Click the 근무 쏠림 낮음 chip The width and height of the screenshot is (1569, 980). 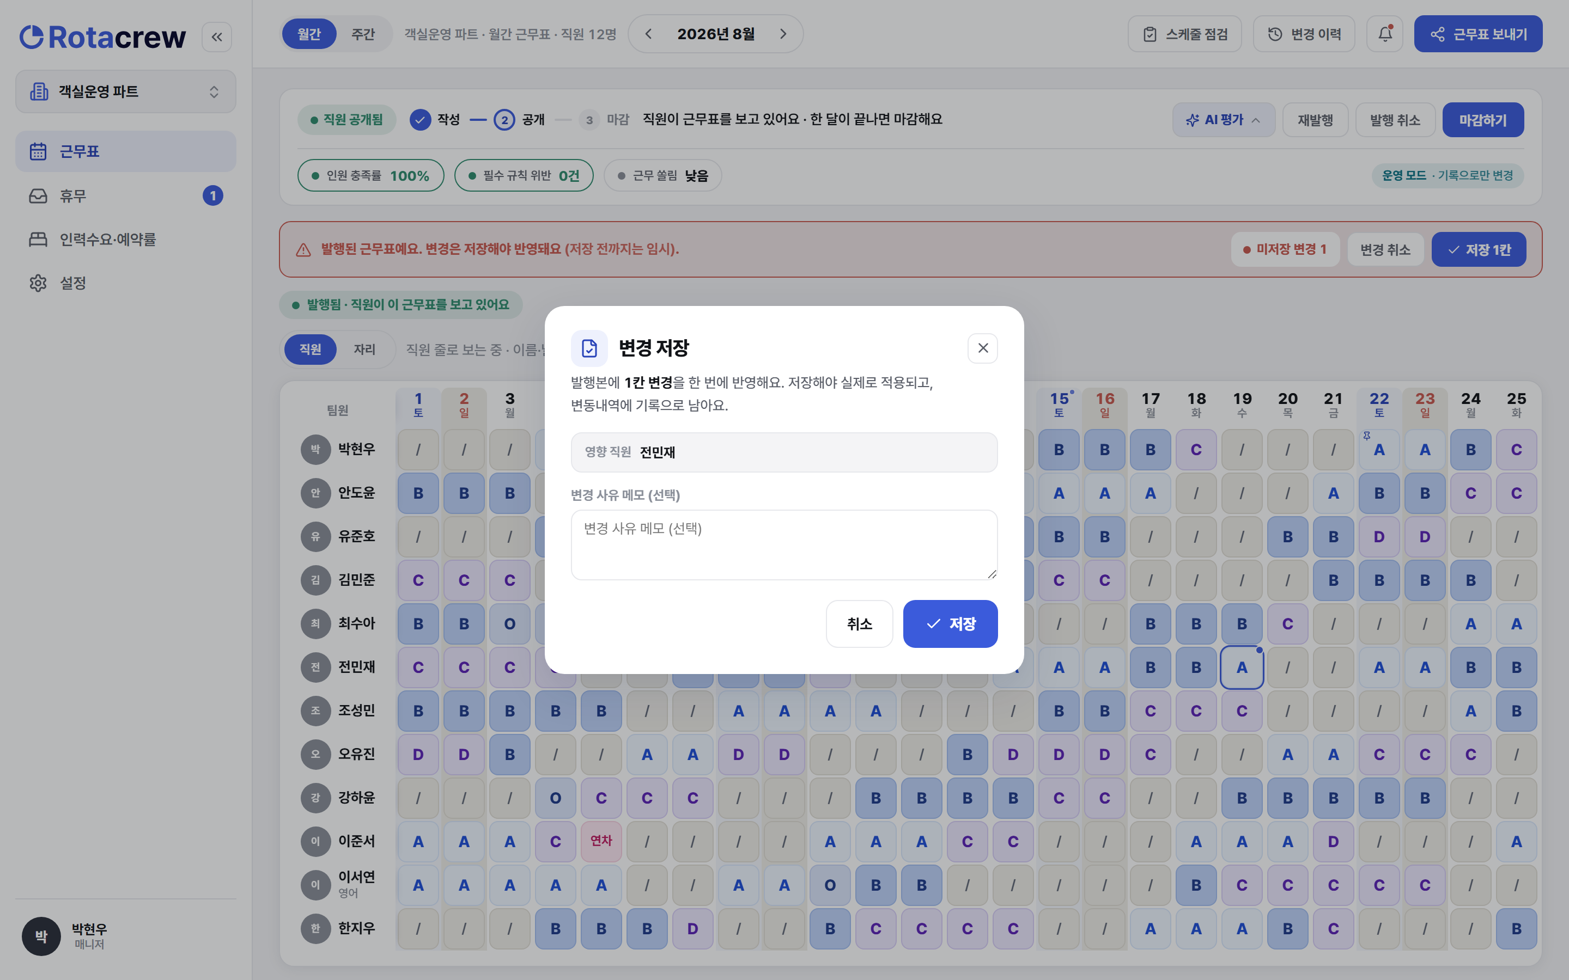click(x=662, y=176)
